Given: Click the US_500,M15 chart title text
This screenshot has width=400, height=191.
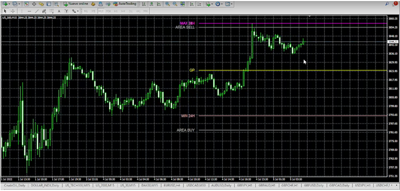Looking at the screenshot, I should coord(10,18).
